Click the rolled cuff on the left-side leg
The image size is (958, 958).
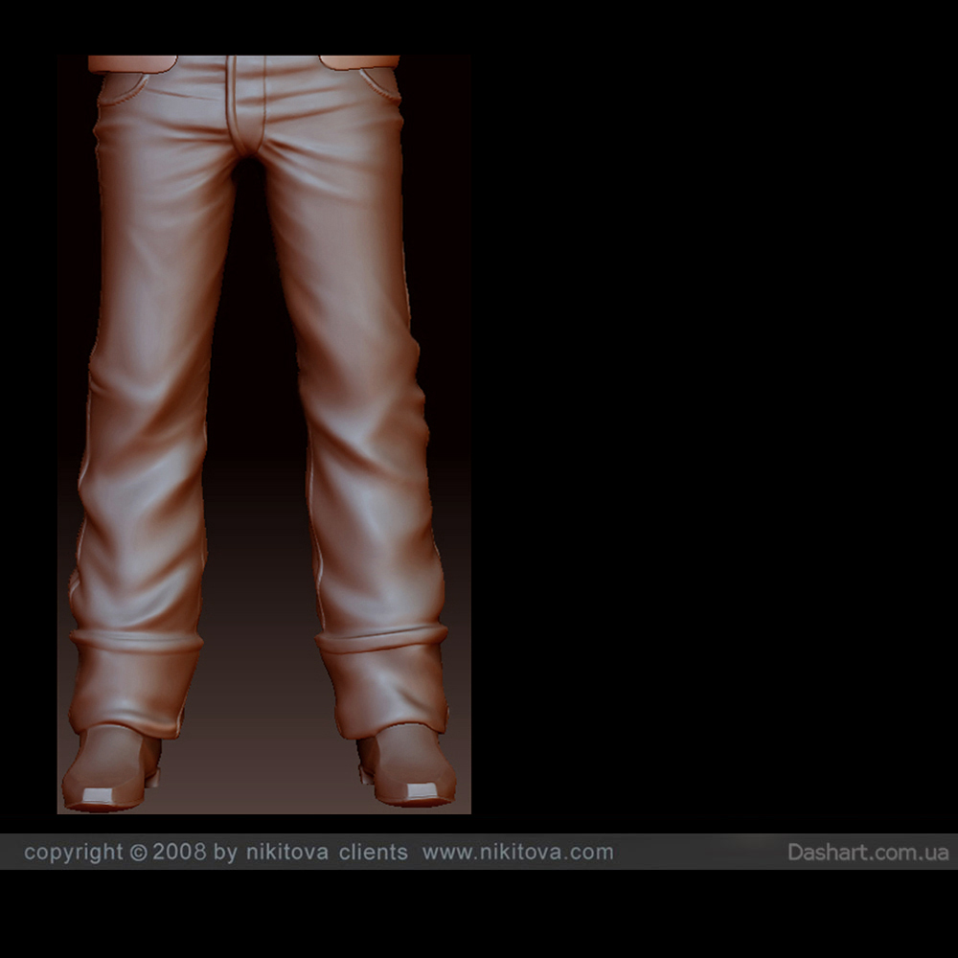point(134,682)
